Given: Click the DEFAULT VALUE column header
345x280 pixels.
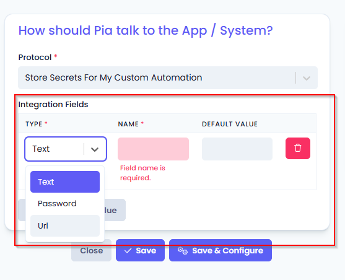Looking at the screenshot, I should click(230, 124).
